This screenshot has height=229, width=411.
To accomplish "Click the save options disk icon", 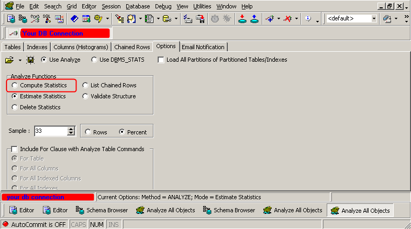I will click(30, 60).
